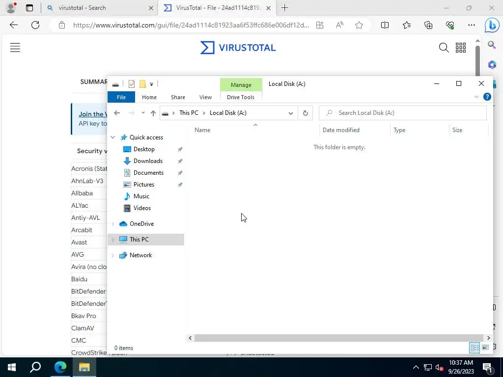Open Bing Copilot sidebar icon

point(492,26)
